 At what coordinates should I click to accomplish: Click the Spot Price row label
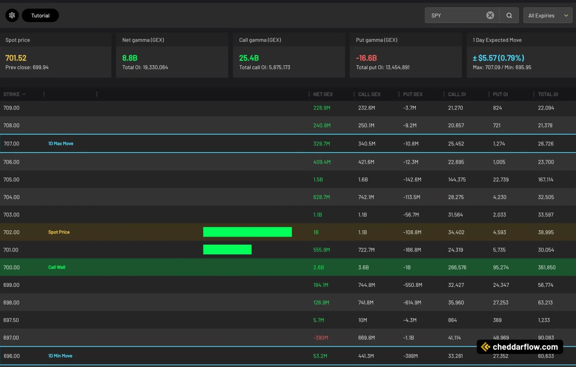click(59, 232)
